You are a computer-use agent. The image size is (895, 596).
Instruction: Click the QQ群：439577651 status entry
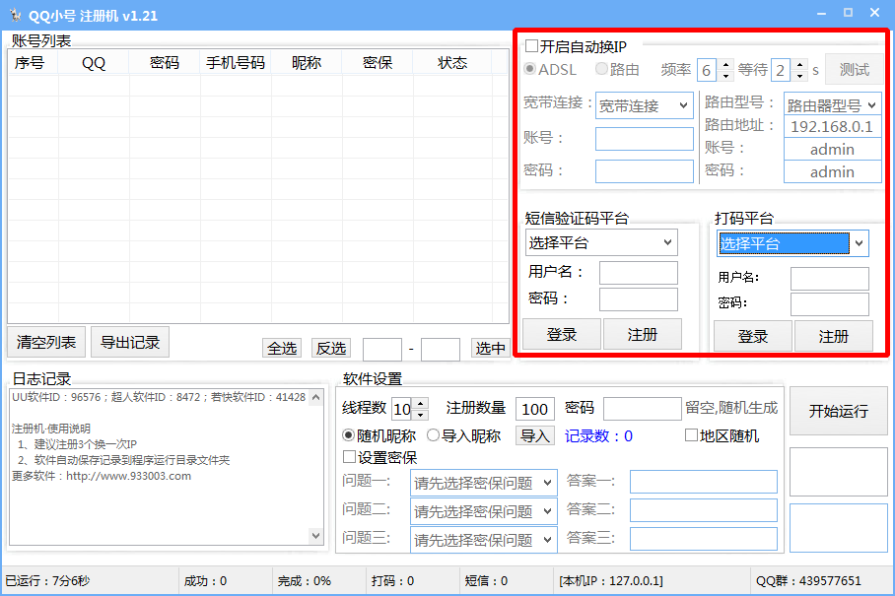point(808,580)
